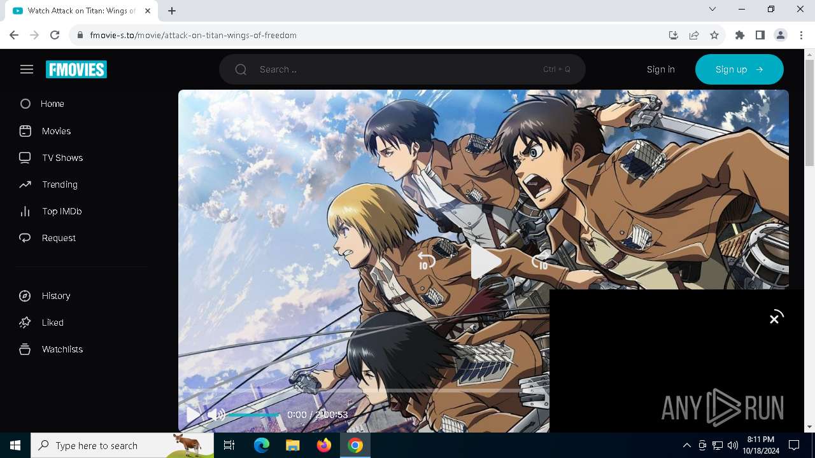Reload the page
Screen dimensions: 815x458
tap(55, 35)
